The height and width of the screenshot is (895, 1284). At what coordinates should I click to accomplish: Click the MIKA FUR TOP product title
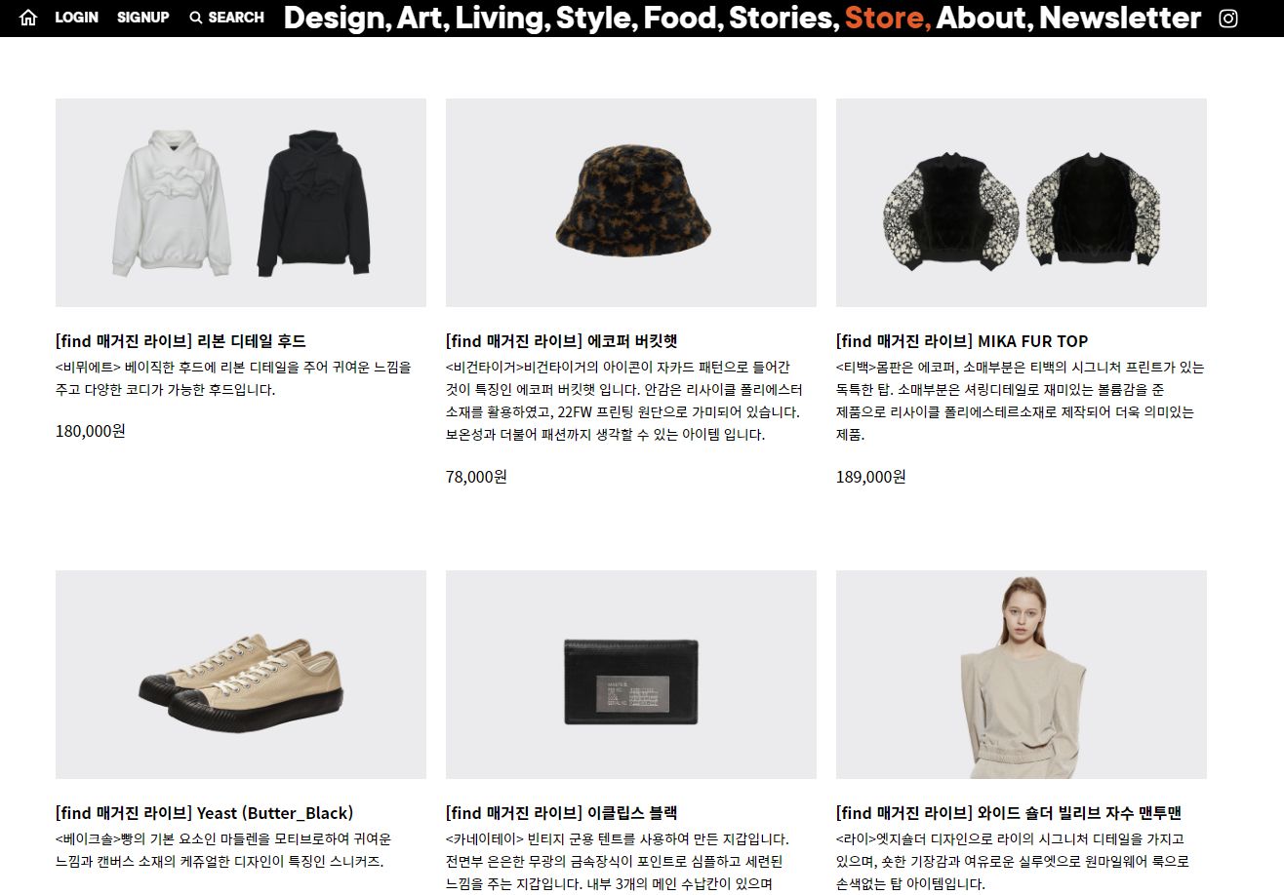pos(962,341)
